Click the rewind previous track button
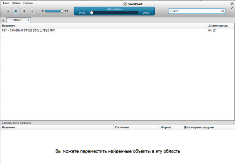 click(7, 11)
